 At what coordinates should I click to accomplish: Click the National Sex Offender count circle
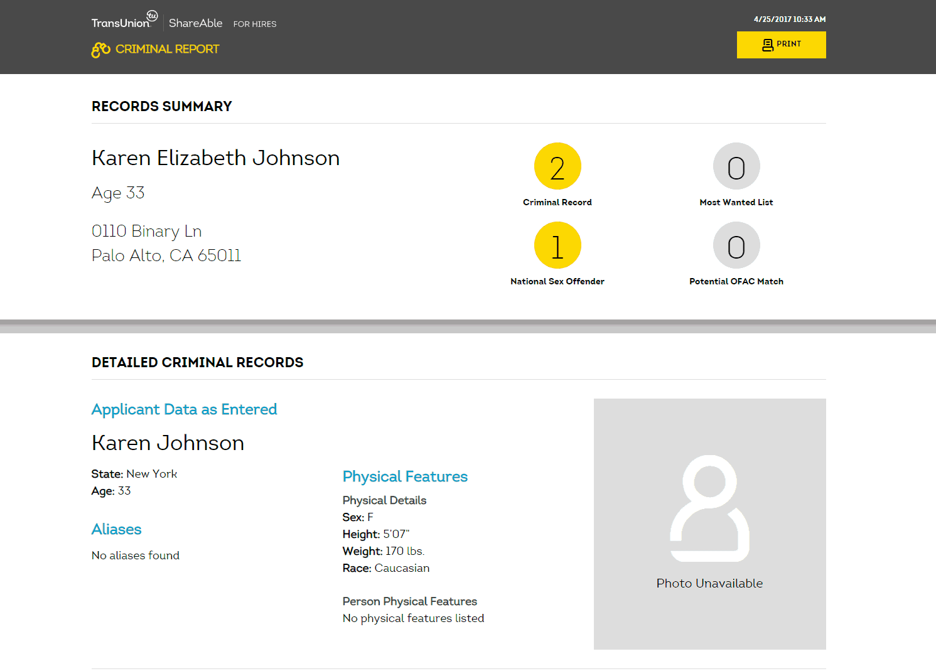(557, 245)
